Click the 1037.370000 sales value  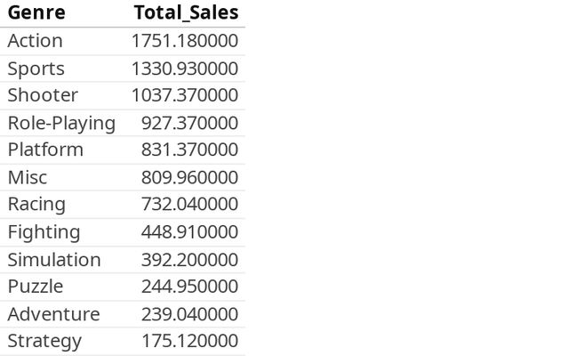(185, 95)
